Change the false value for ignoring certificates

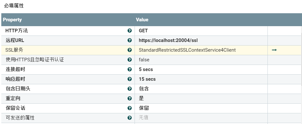point(201,60)
